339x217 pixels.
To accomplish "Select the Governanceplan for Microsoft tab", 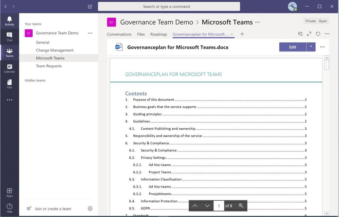I will click(x=201, y=34).
